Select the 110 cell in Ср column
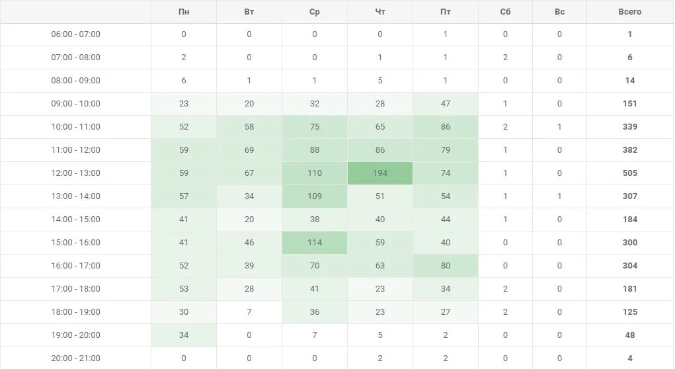This screenshot has width=675, height=369. pyautogui.click(x=315, y=173)
